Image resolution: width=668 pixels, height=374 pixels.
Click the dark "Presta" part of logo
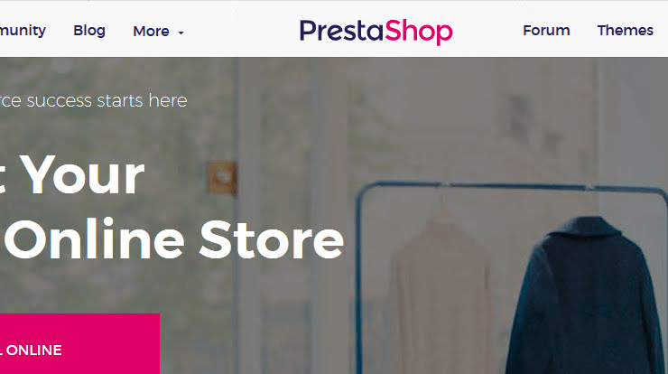pyautogui.click(x=341, y=31)
